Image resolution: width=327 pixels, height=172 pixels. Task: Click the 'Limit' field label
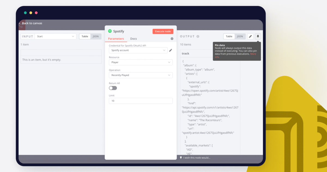coord(112,96)
